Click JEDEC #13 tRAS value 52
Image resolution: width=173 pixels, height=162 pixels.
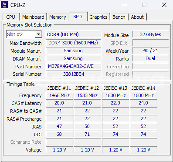[115, 126]
